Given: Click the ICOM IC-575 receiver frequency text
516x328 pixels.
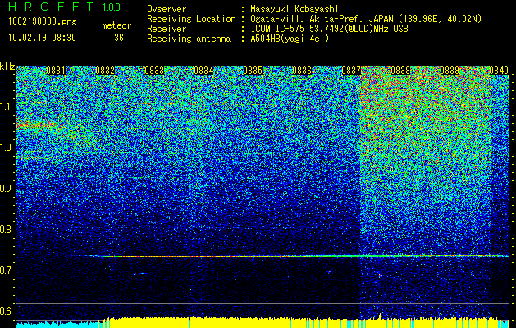Looking at the screenshot, I should point(329,29).
